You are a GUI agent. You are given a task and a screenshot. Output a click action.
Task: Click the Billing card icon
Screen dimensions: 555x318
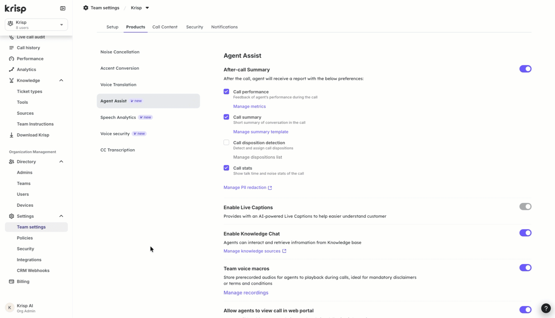point(11,281)
